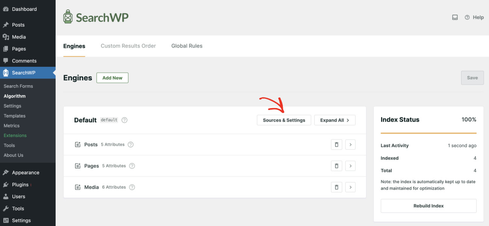Viewport: 489px width, 226px height.
Task: Click the Comments bubble icon in sidebar
Action: coord(6,61)
